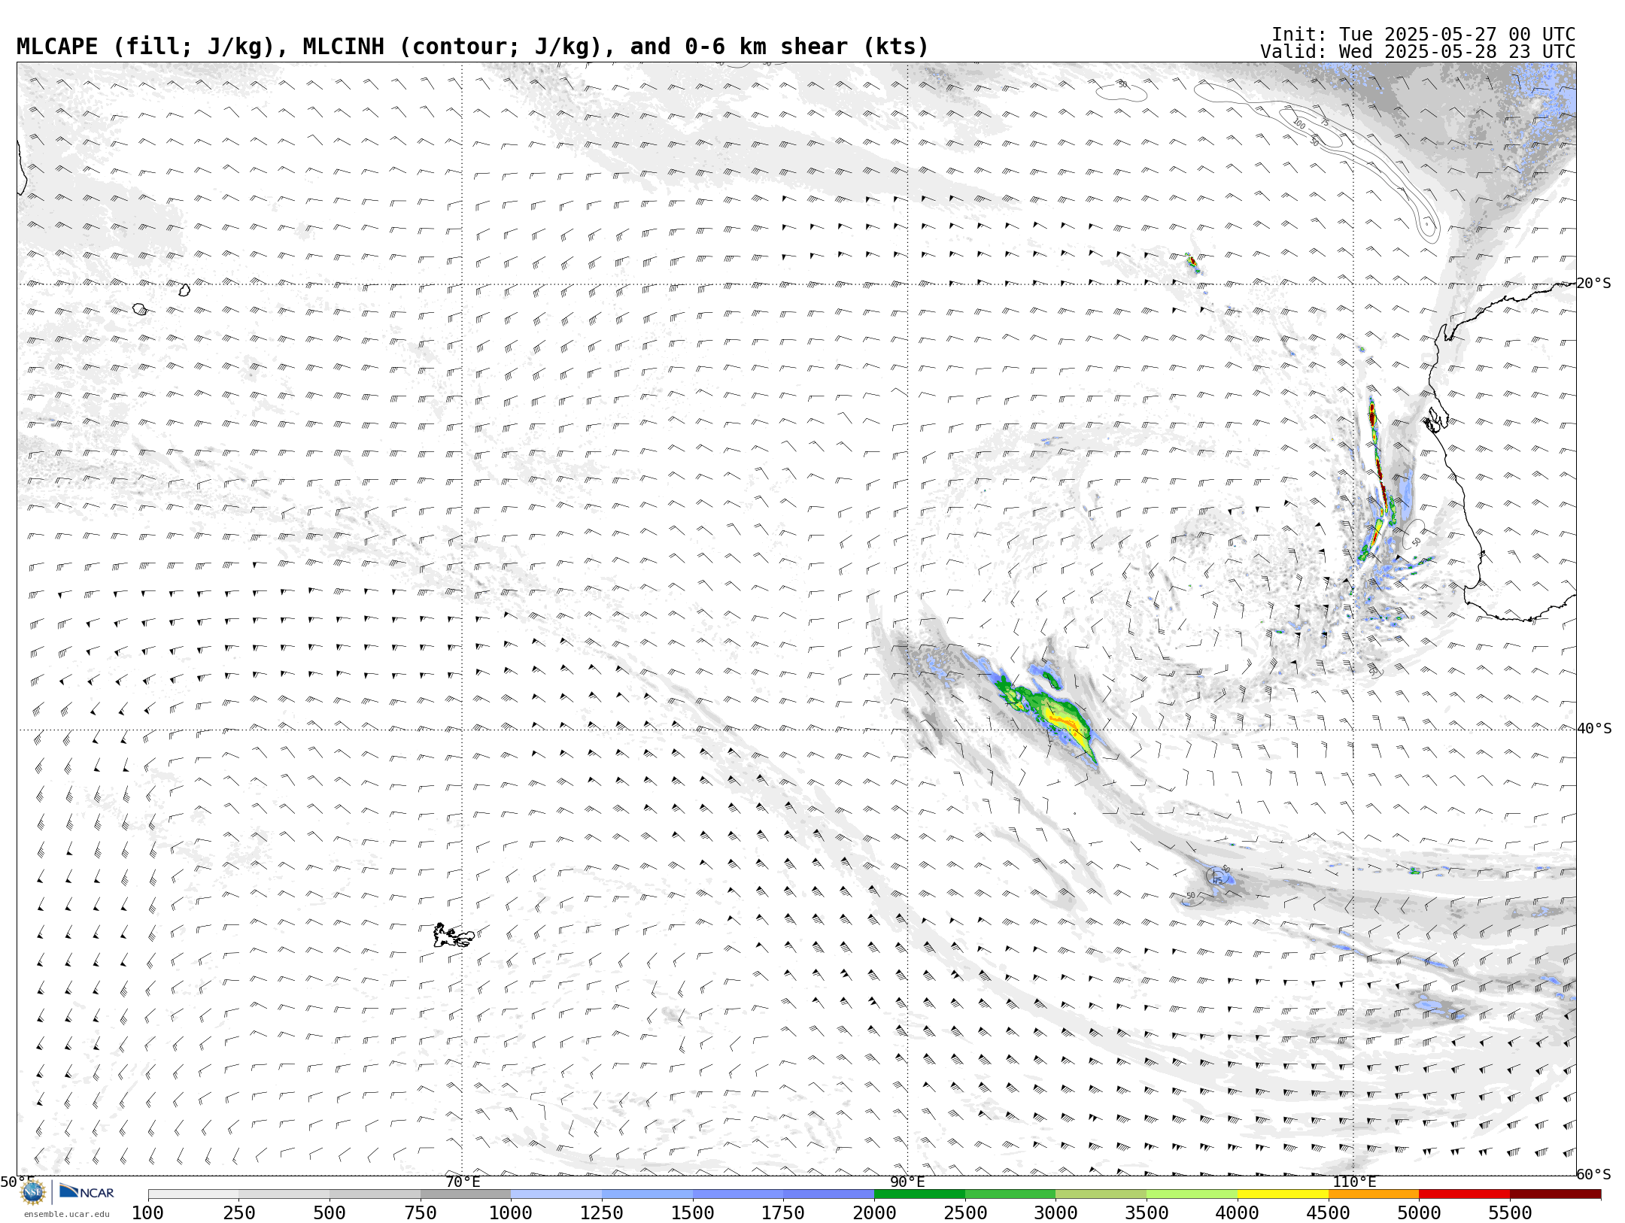This screenshot has width=1625, height=1223.
Task: Pick the dark red above-5500 colorbar swatch
Action: 1555,1194
